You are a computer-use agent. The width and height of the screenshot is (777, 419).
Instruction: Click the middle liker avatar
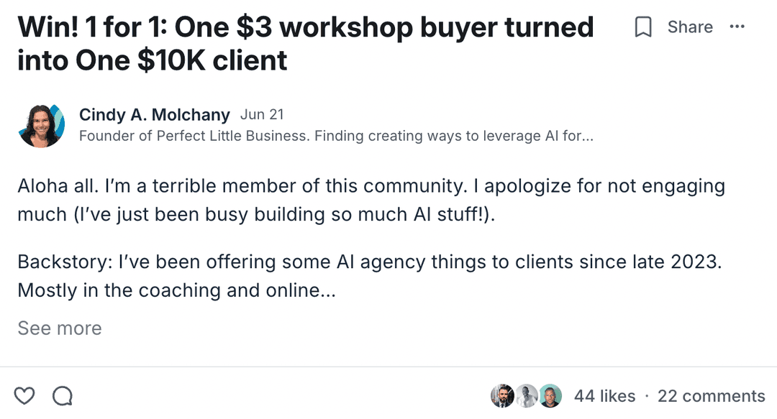pyautogui.click(x=526, y=395)
